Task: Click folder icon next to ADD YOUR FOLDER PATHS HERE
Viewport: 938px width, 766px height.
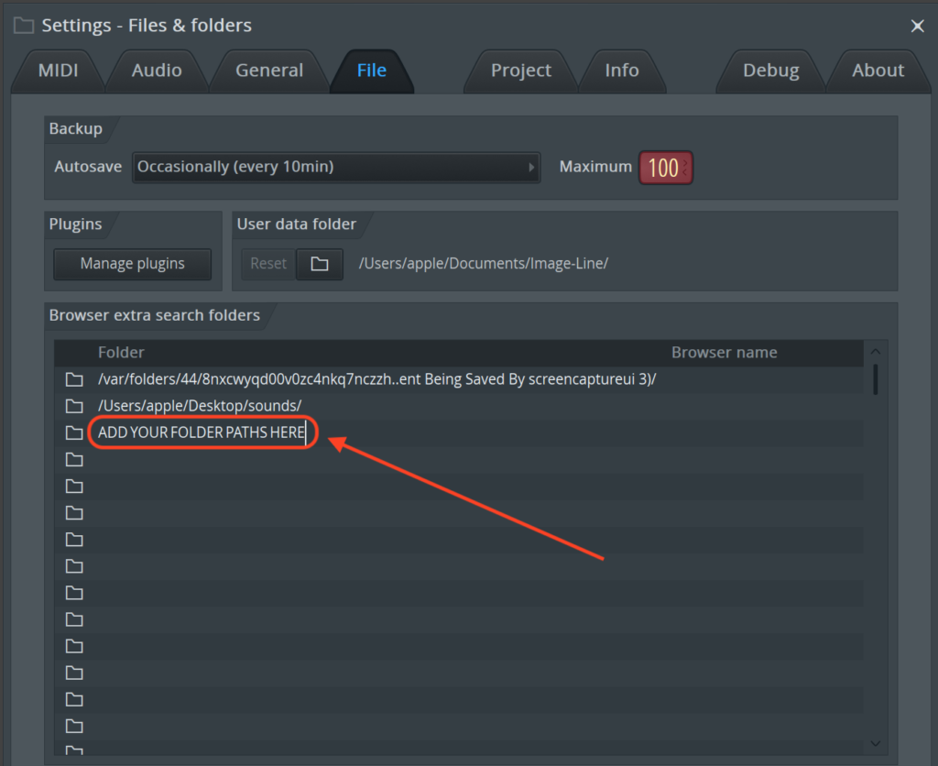Action: (x=74, y=432)
